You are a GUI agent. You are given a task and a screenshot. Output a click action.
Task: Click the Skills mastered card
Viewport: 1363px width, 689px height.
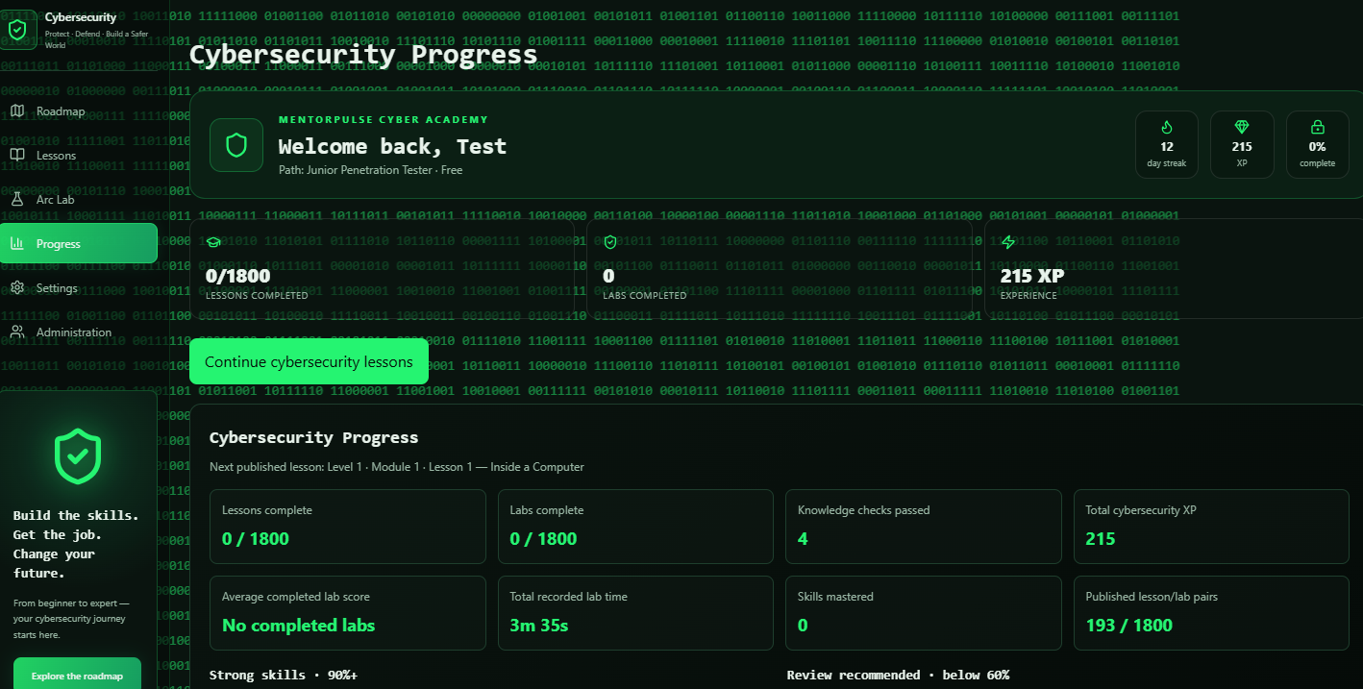[924, 613]
